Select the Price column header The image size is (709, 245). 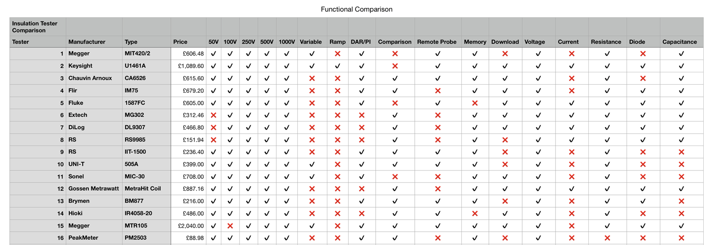click(x=180, y=42)
